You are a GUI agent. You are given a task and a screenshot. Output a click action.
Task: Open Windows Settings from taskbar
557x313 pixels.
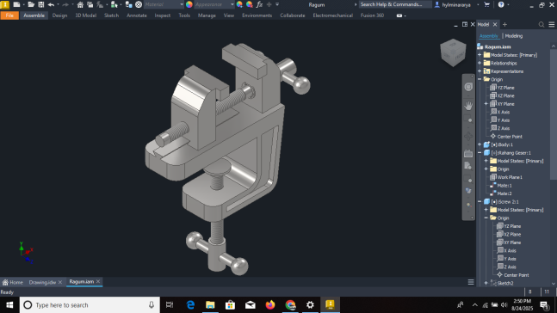(x=310, y=305)
